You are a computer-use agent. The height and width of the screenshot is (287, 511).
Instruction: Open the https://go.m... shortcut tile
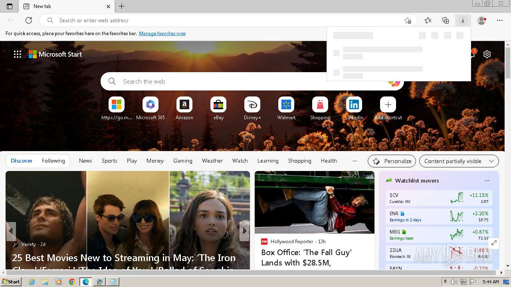pos(117,108)
